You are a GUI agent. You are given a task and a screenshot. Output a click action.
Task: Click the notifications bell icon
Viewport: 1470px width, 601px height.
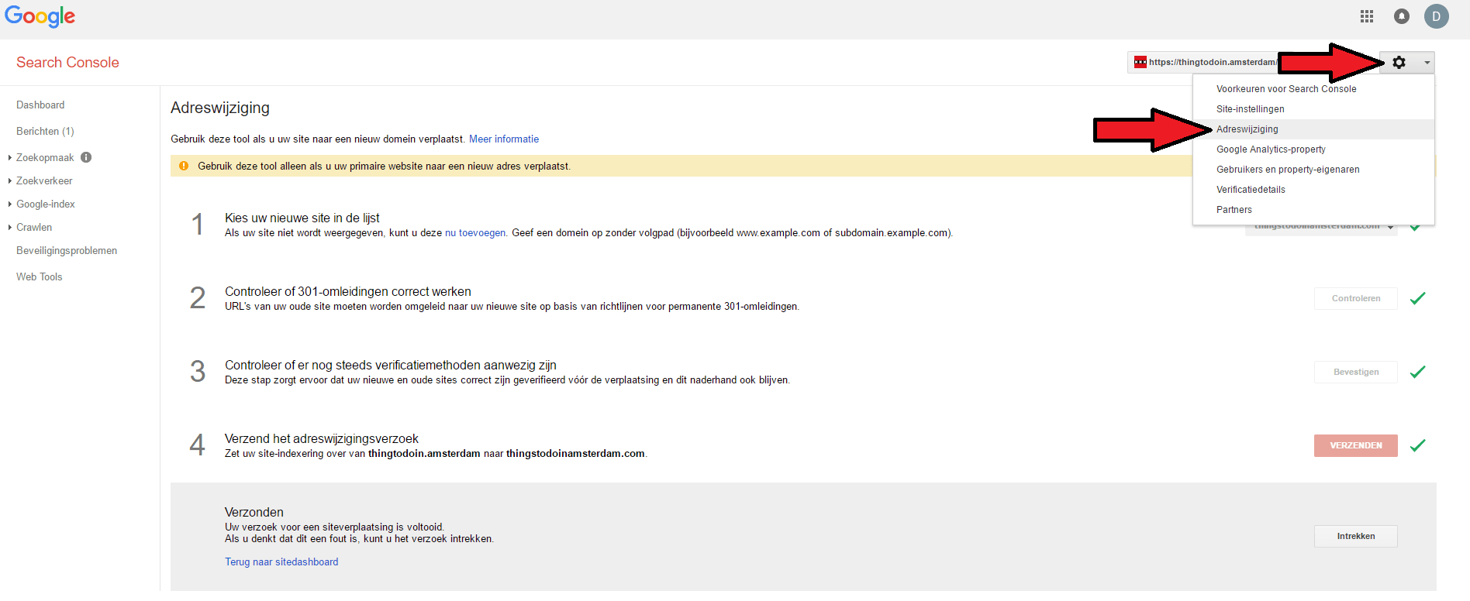[x=1402, y=16]
